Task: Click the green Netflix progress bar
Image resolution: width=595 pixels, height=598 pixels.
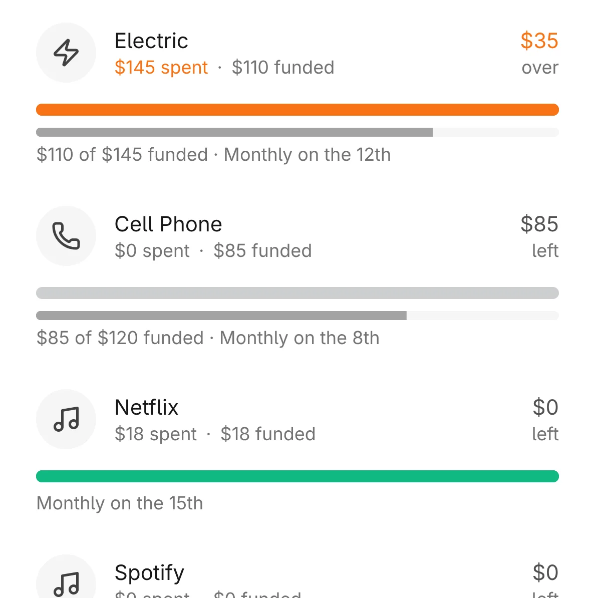Action: click(x=297, y=476)
